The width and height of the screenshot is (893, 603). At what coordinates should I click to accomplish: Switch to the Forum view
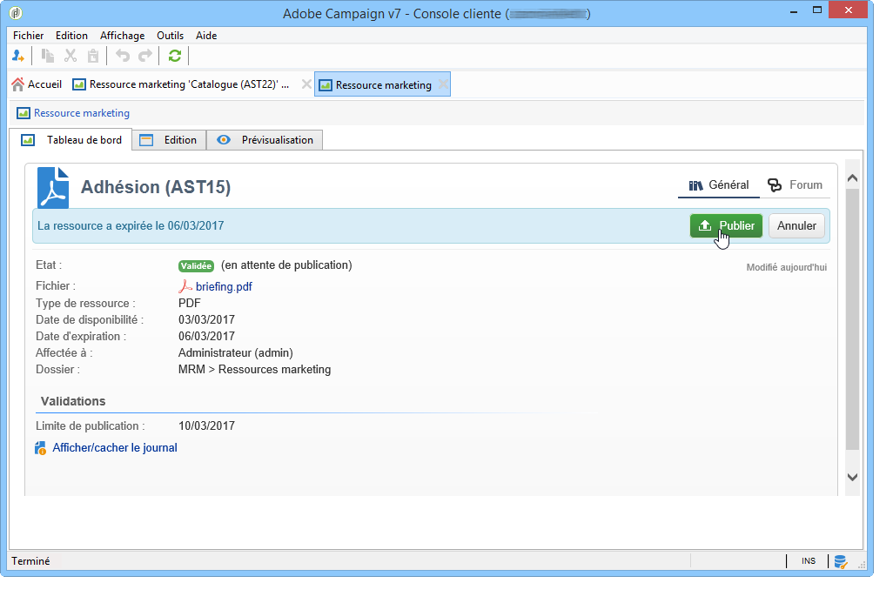(x=795, y=185)
